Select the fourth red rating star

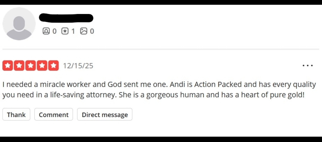tap(42, 66)
